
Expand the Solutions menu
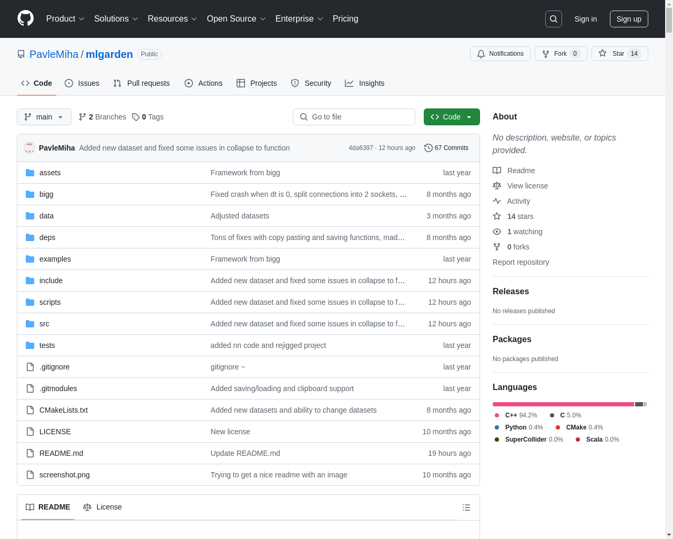116,19
